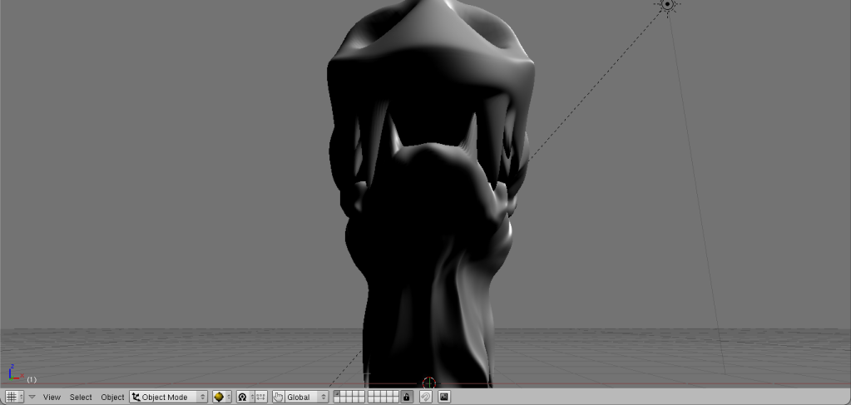
Task: Open the Global orientation dropdown
Action: pos(306,398)
